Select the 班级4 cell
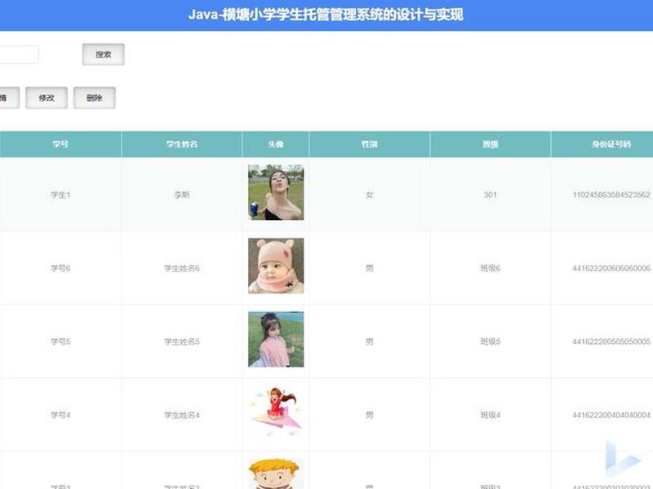Image resolution: width=653 pixels, height=489 pixels. [491, 415]
